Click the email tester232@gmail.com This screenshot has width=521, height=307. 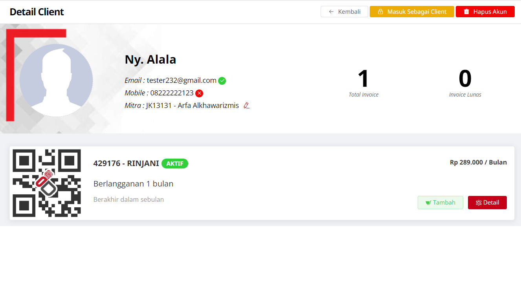[182, 80]
